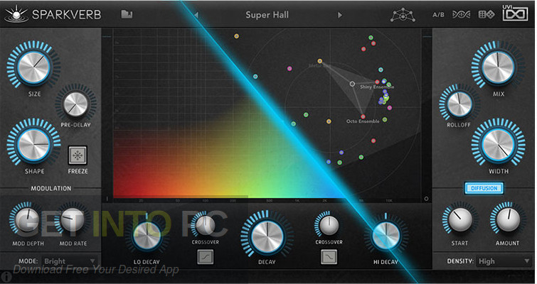
Task: Go to previous preset arrow
Action: 196,15
